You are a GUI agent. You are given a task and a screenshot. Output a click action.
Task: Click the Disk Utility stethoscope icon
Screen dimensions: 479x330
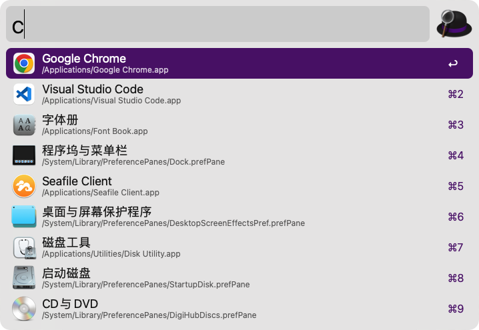pyautogui.click(x=24, y=247)
